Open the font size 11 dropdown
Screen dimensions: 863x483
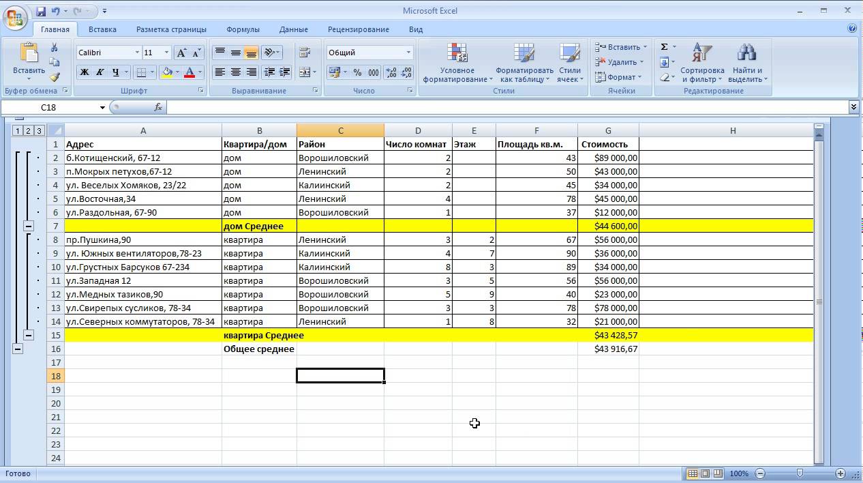pyautogui.click(x=166, y=53)
